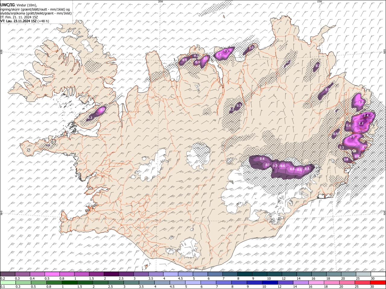386x289 pixels.
Task: Click the upper legend swatch starting at 1.5
Action: (x=96, y=274)
